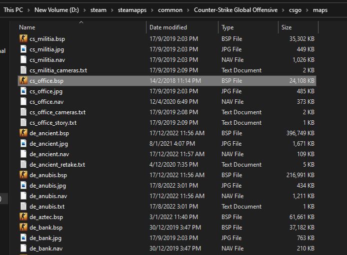
Task: Click the cs_militia.nav blank file icon
Action: click(x=23, y=59)
